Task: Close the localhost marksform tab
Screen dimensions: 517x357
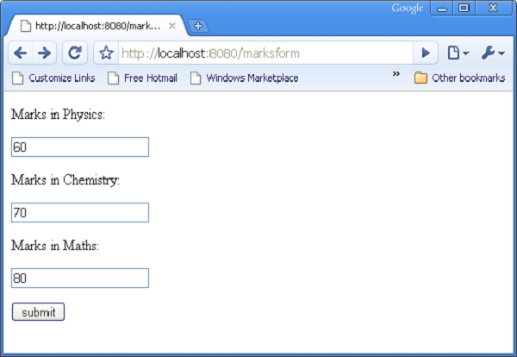Action: pyautogui.click(x=172, y=26)
